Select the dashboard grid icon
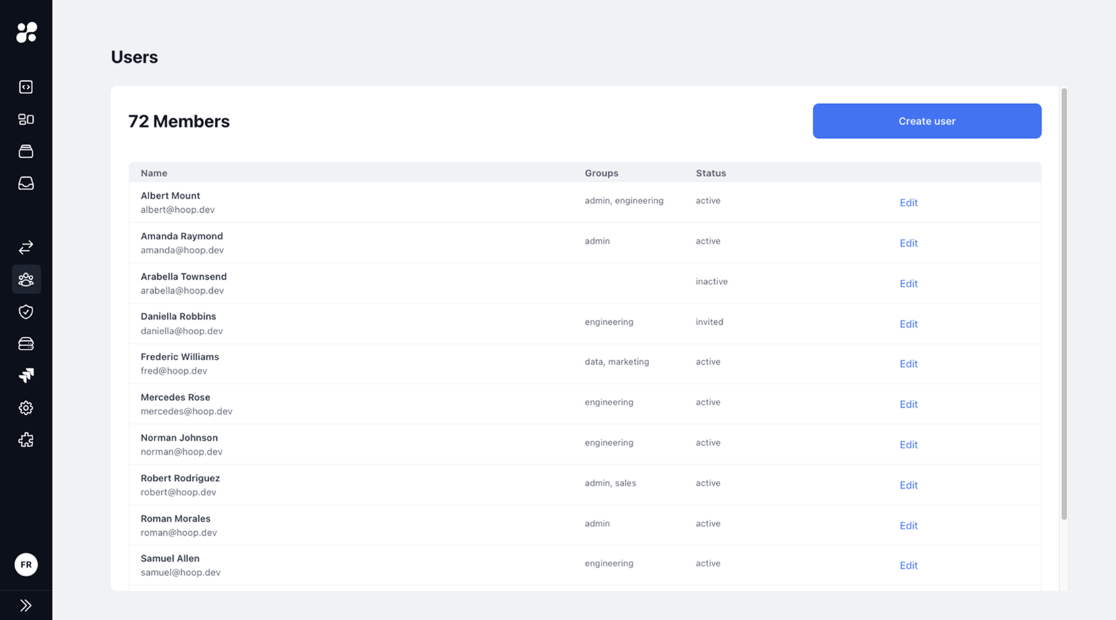 (25, 119)
